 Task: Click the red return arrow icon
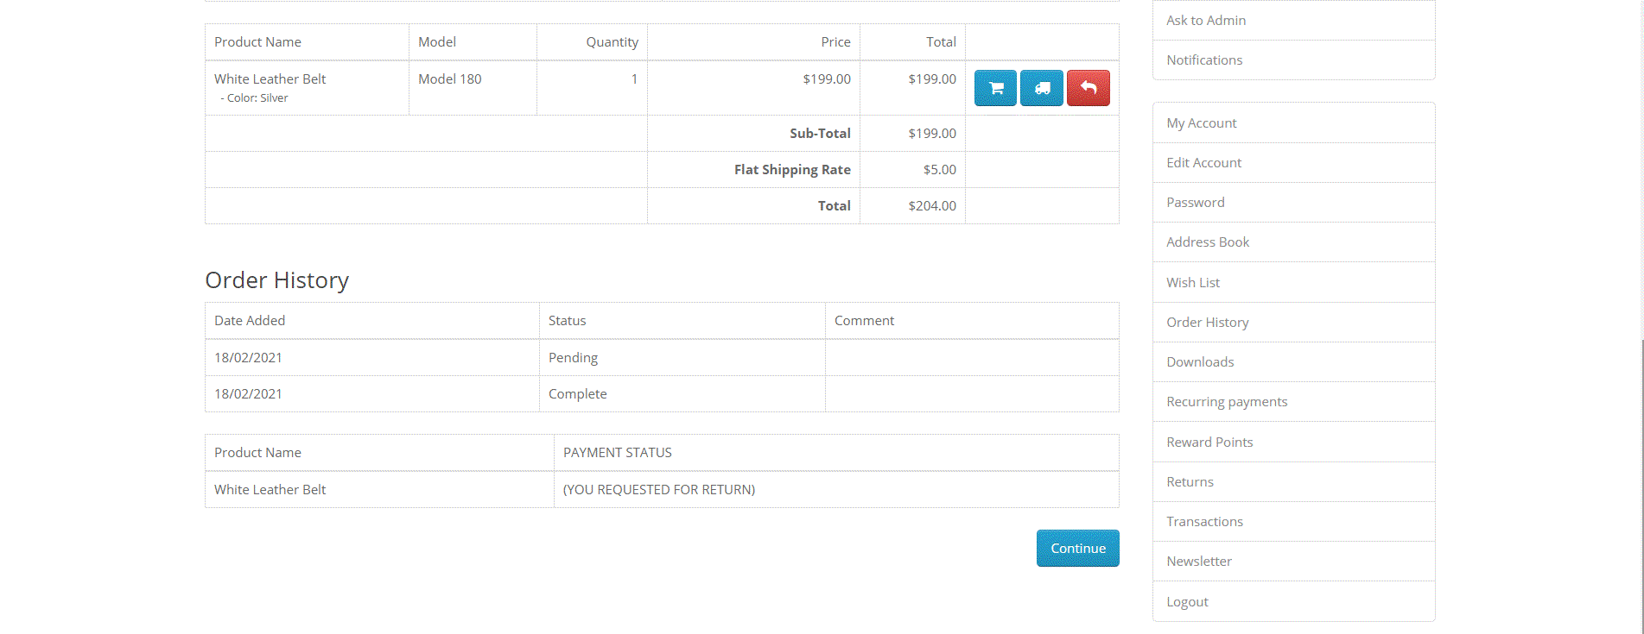tap(1089, 88)
